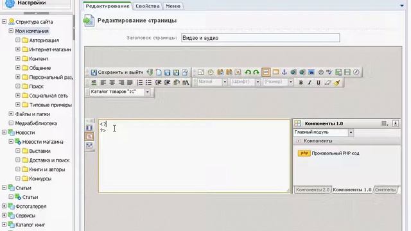This screenshot has width=411, height=231.
Task: Expand the Фотогалерея tree node
Action: (4, 206)
